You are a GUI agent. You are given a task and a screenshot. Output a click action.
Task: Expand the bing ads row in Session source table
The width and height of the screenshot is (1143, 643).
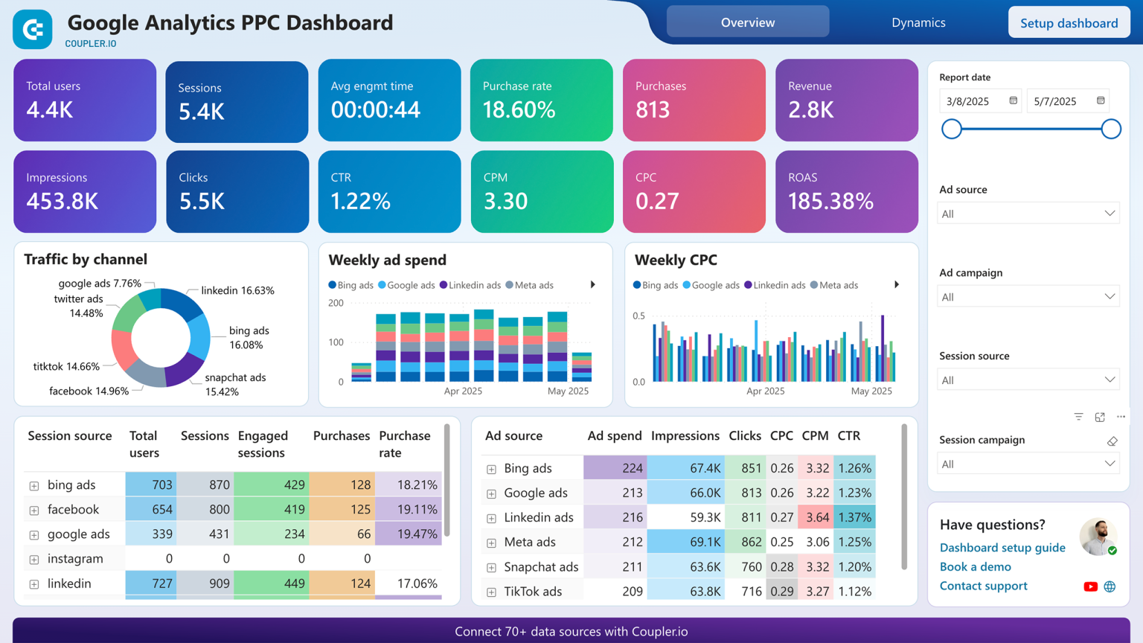pyautogui.click(x=33, y=484)
